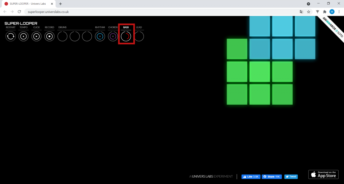Viewport: 344px width, 184px height.
Task: Select the middle Drums loop slot
Action: 75,36
